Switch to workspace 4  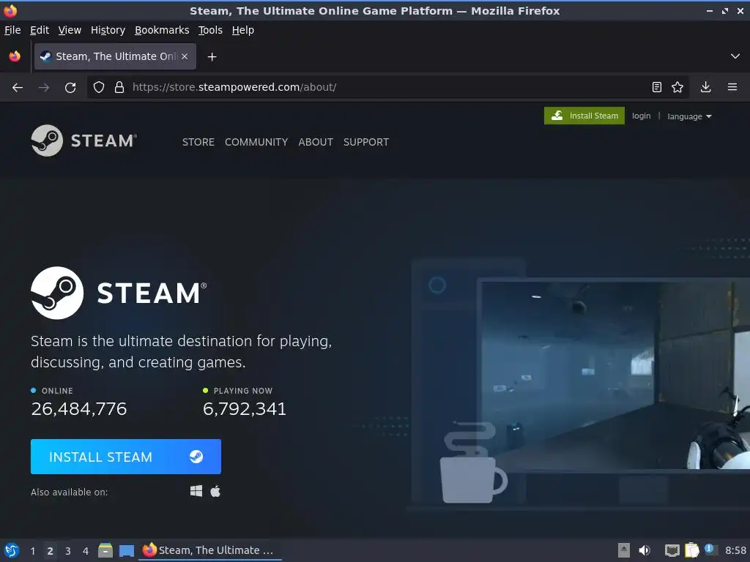pyautogui.click(x=86, y=551)
